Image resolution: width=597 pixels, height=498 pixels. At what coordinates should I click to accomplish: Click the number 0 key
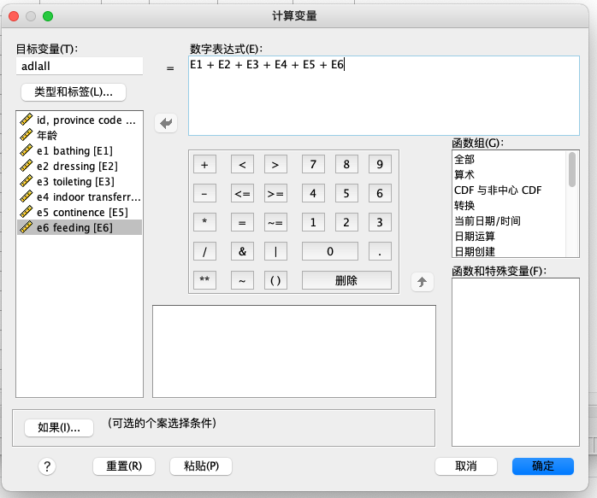(330, 251)
